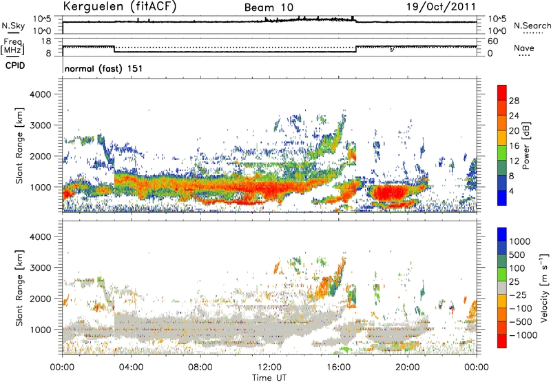Select the 3000 km tick of the velocity panel
The image size is (551, 382).
(x=40, y=268)
